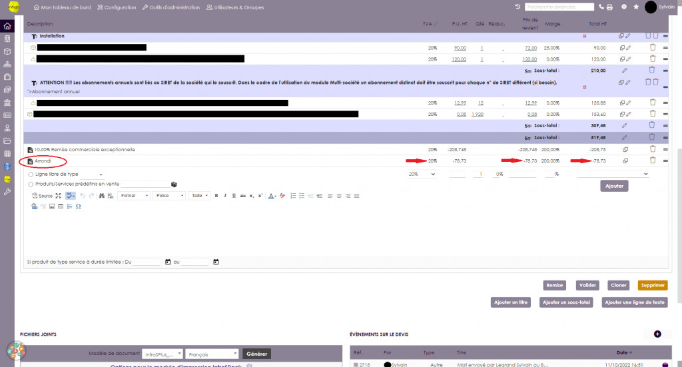Maximize the rich text editor
Screen dimensions: 682x367
coord(59,196)
